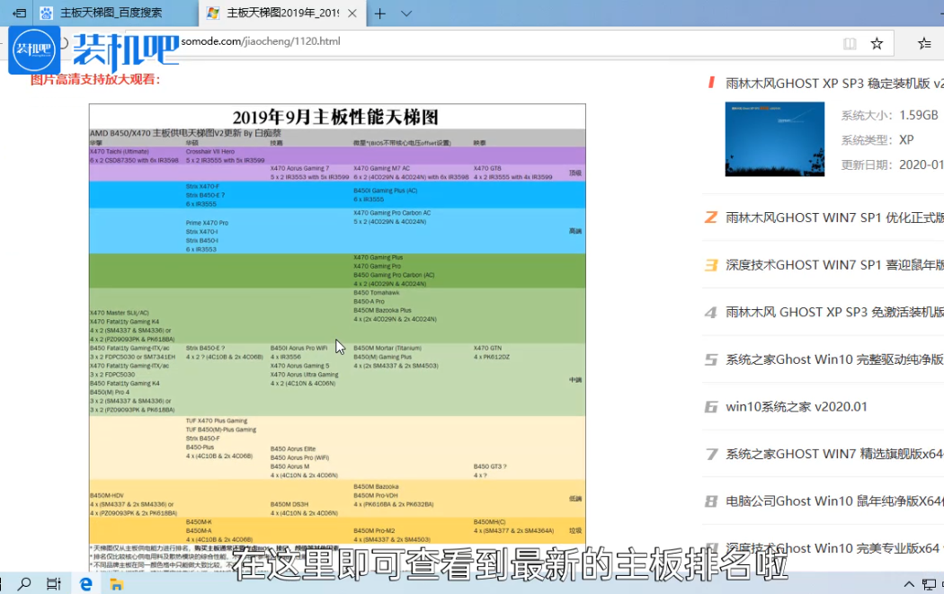Close the 主板天梯图2019年 tab

[x=352, y=13]
